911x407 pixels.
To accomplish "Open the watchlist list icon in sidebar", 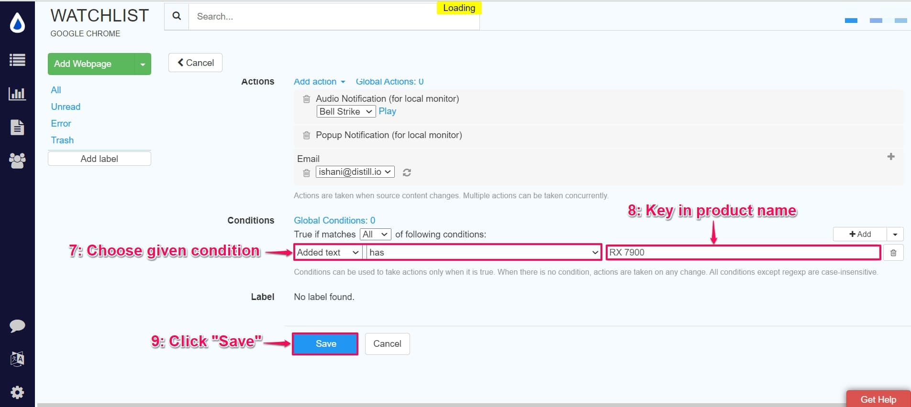I will (x=17, y=60).
